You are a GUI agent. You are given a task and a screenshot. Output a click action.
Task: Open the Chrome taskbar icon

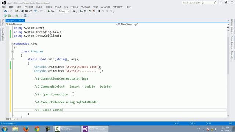tap(37, 129)
